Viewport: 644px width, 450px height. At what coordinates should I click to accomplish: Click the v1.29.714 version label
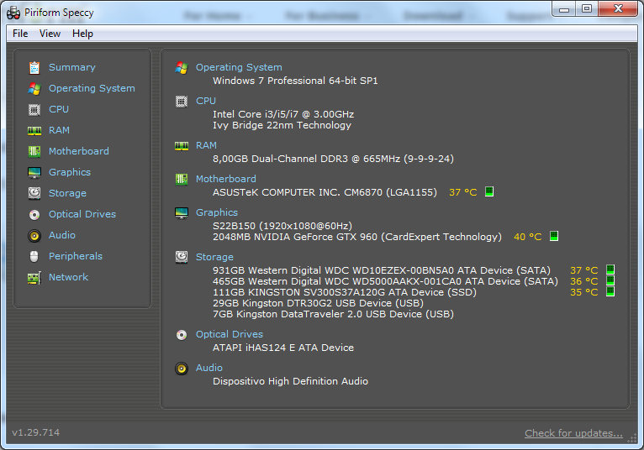click(36, 432)
